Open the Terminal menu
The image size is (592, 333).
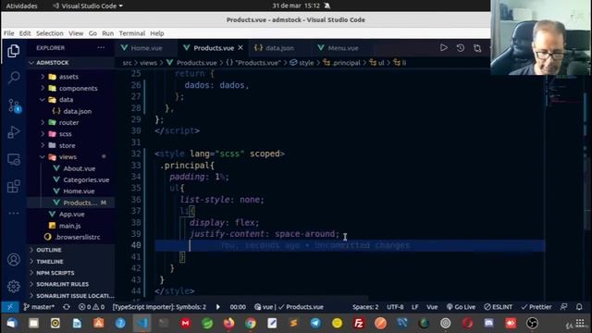[x=132, y=33]
